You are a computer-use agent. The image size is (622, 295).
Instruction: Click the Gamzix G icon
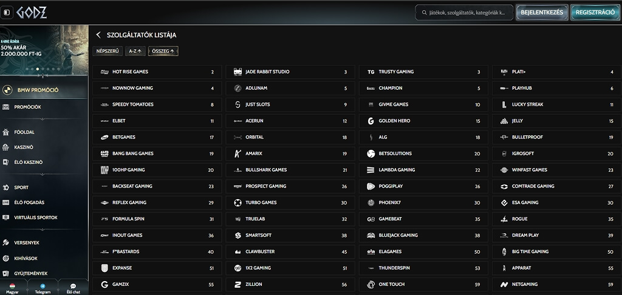coord(104,284)
